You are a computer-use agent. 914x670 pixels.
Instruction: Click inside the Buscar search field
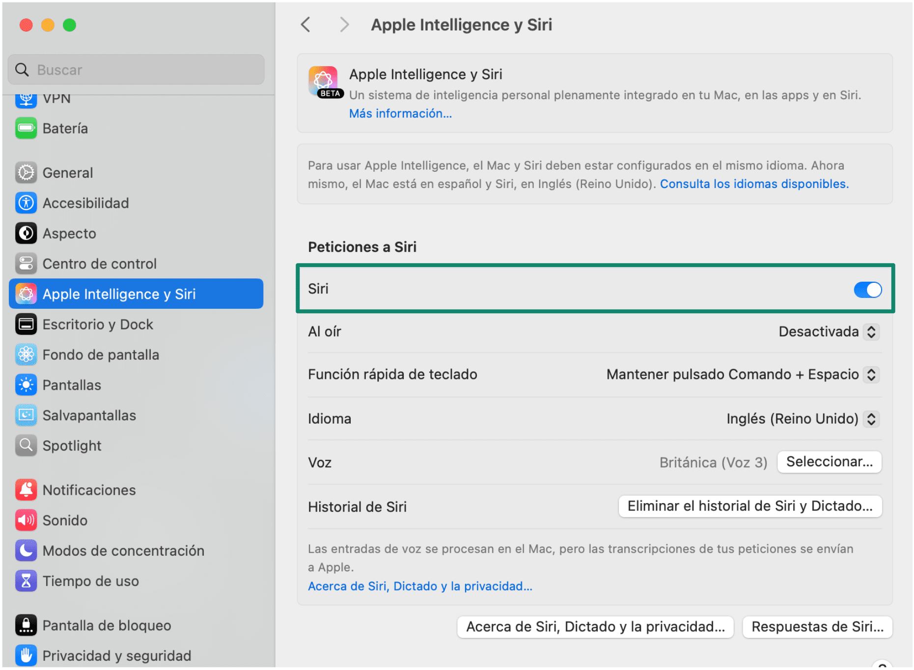[x=135, y=69]
